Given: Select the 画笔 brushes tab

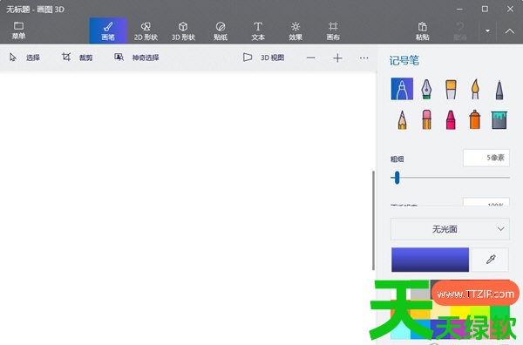Looking at the screenshot, I should click(x=108, y=30).
